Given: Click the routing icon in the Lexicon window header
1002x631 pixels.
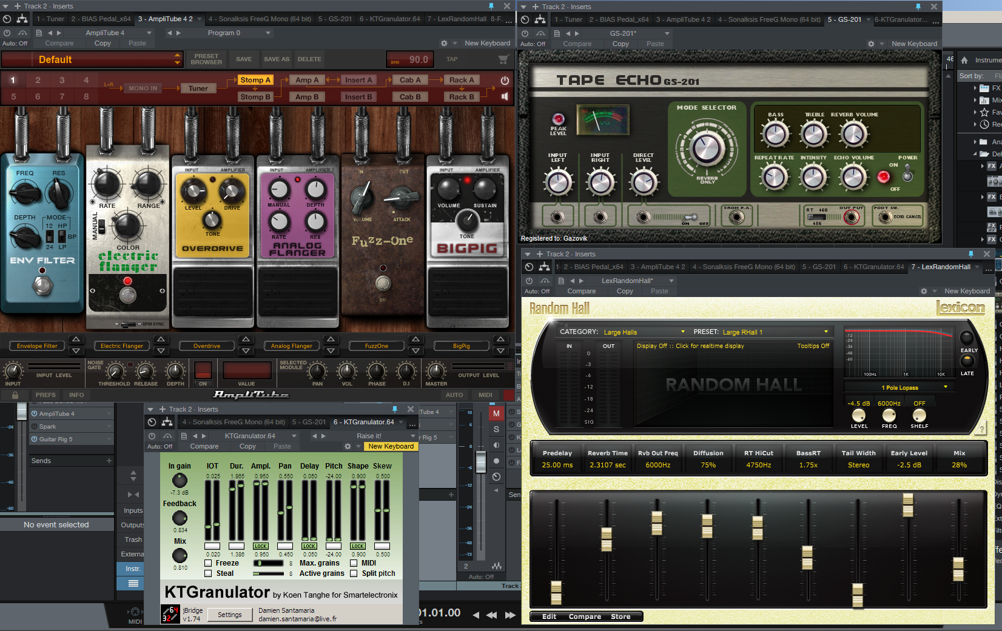Looking at the screenshot, I should pyautogui.click(x=544, y=267).
